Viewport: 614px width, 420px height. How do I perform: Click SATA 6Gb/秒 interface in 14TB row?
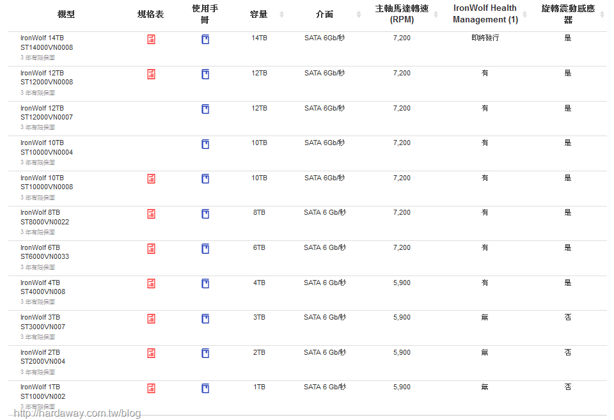[x=325, y=38]
